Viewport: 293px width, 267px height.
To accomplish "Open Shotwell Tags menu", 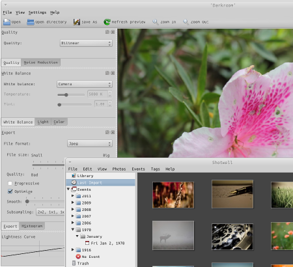I will 156,169.
